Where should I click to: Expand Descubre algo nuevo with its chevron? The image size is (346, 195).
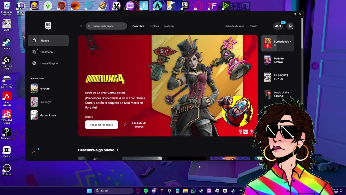click(117, 150)
